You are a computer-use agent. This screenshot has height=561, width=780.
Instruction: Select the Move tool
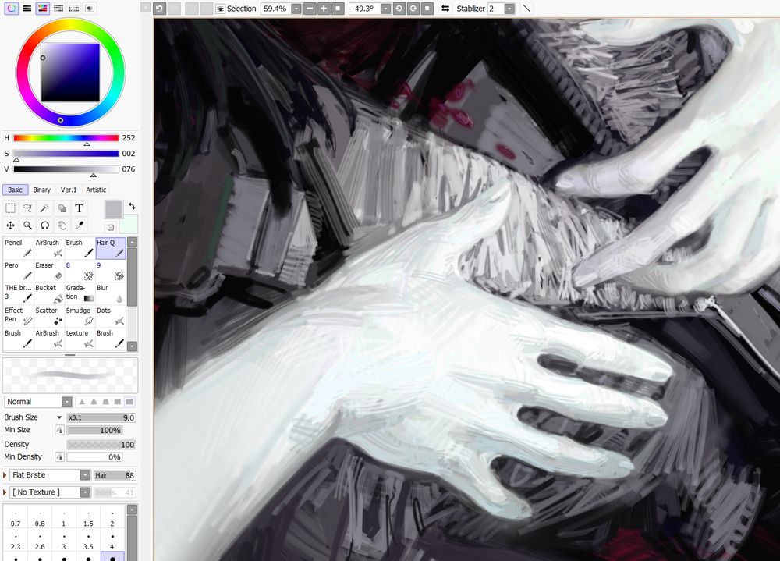(x=10, y=225)
